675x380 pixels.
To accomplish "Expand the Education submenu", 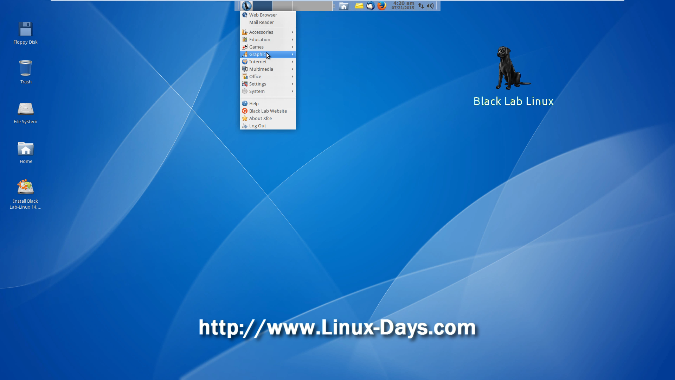I will 268,39.
